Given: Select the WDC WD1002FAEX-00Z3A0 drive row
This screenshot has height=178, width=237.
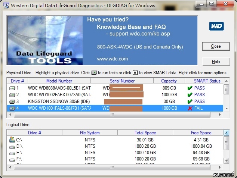Looking at the screenshot, I should 115,95.
